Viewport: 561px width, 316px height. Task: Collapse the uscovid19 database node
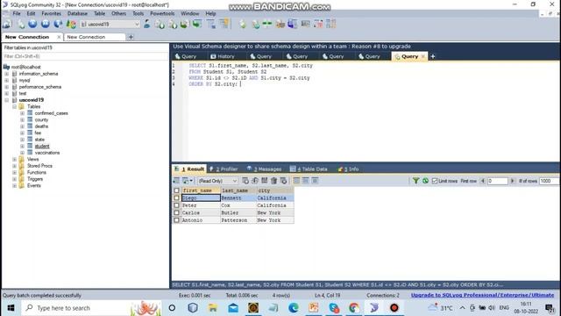7,100
